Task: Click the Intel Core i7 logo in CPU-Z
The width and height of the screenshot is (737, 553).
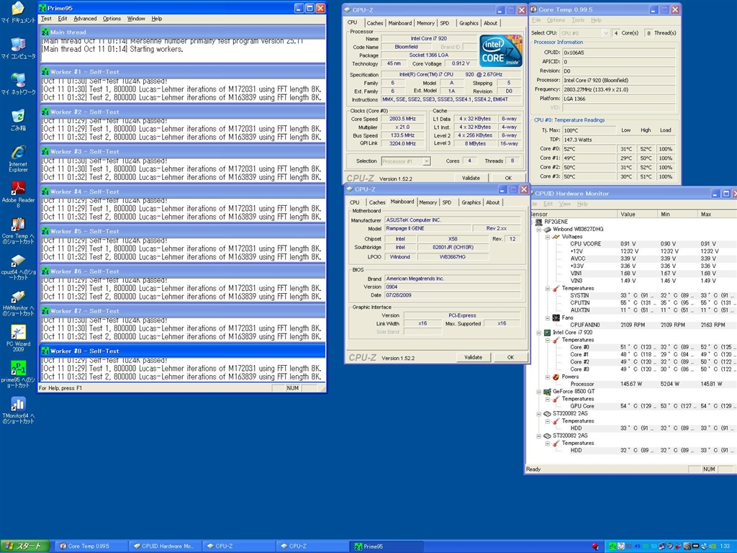Action: [501, 51]
